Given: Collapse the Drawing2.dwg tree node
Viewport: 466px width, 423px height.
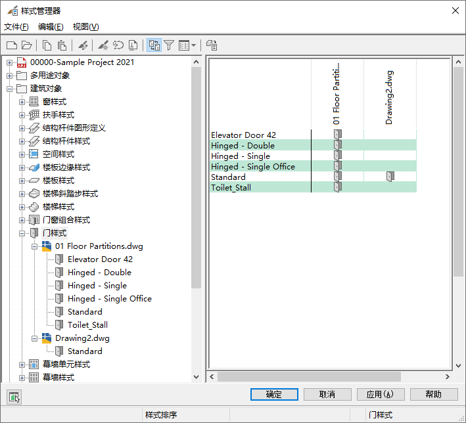Looking at the screenshot, I should 34,339.
